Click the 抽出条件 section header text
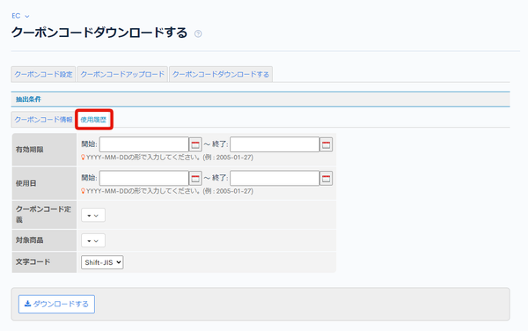The width and height of the screenshot is (528, 331). pos(28,99)
